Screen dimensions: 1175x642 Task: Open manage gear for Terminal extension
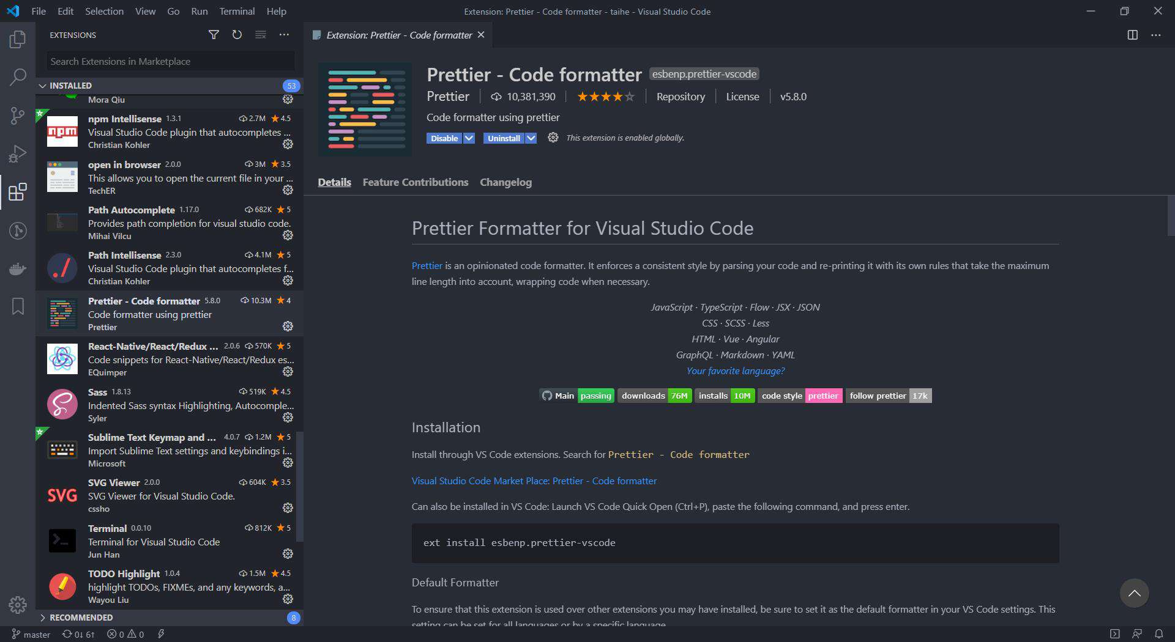[288, 554]
